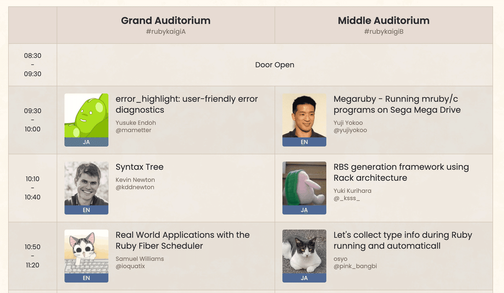Viewport: 504px width, 293px height.
Task: Click the @pink_bangbi handle
Action: (355, 266)
